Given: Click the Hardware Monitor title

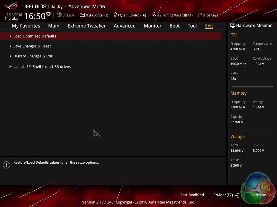Looking at the screenshot, I should pos(254,26).
